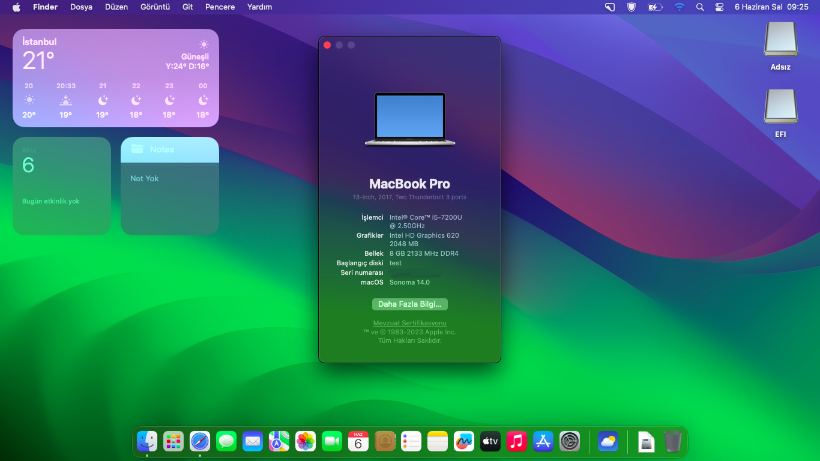Image resolution: width=820 pixels, height=461 pixels.
Task: Open the Mevzuat Sertifikasyonu link
Action: click(x=409, y=323)
